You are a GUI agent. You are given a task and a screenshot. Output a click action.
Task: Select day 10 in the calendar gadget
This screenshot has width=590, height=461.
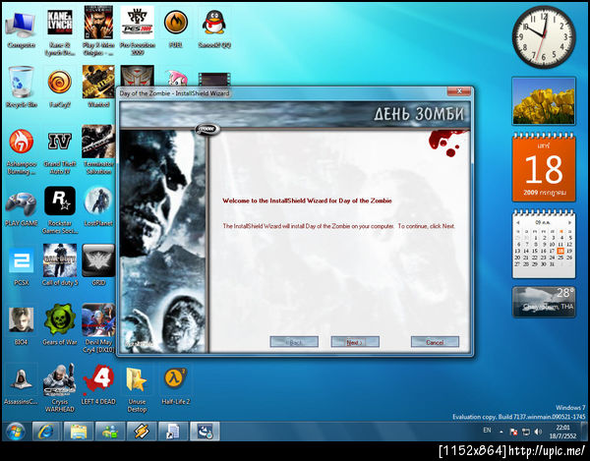coord(552,245)
